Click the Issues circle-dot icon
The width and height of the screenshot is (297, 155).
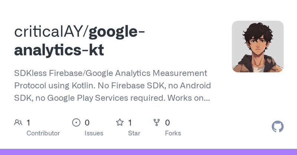tap(76, 122)
